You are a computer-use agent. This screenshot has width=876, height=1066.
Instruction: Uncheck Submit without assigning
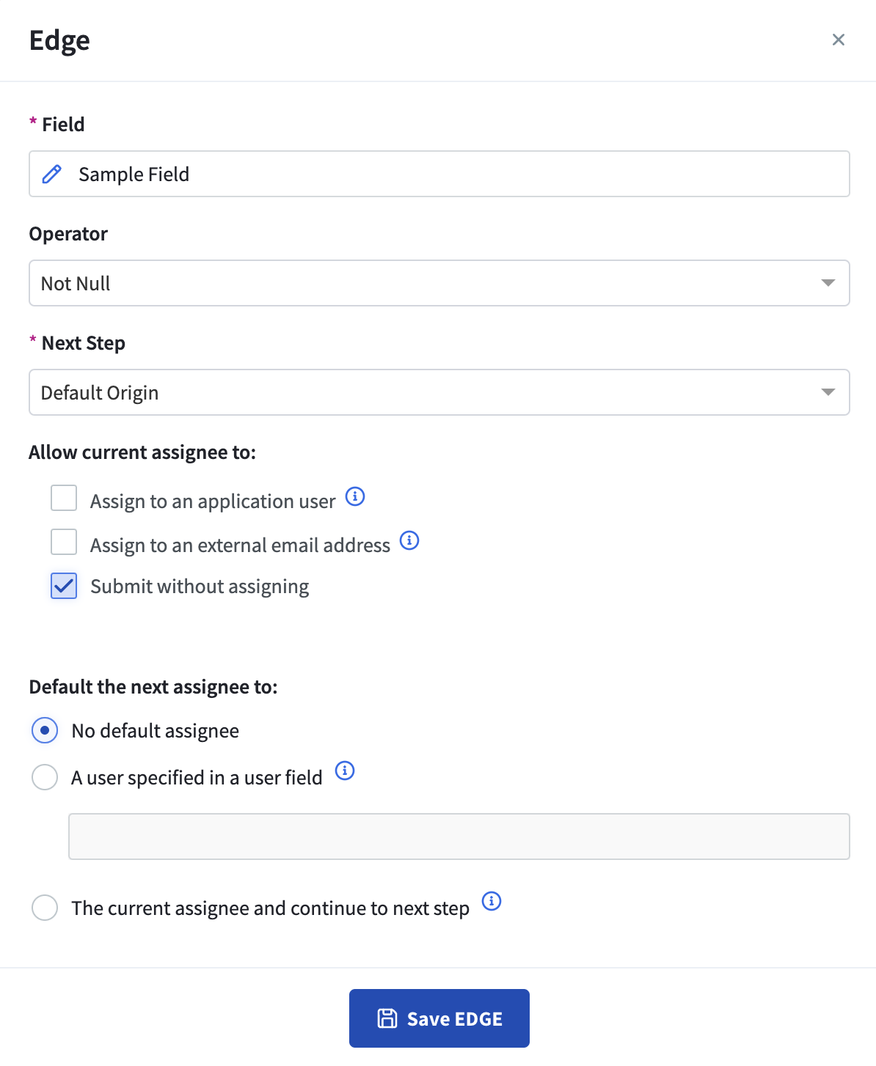point(64,586)
